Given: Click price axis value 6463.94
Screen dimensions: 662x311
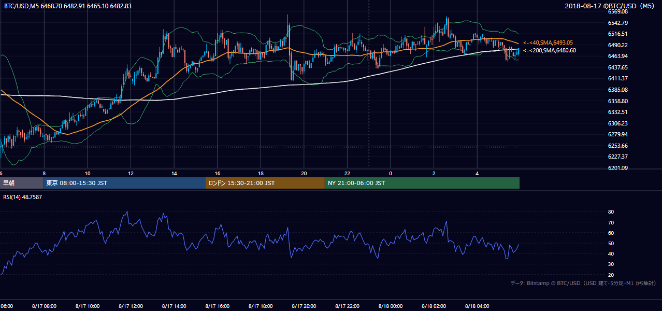Looking at the screenshot, I should click(617, 56).
